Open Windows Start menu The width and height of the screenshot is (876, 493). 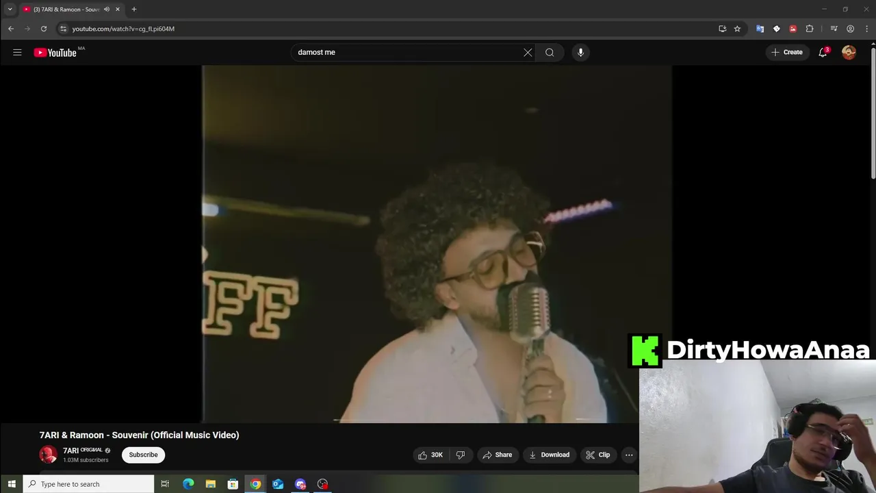coord(12,484)
